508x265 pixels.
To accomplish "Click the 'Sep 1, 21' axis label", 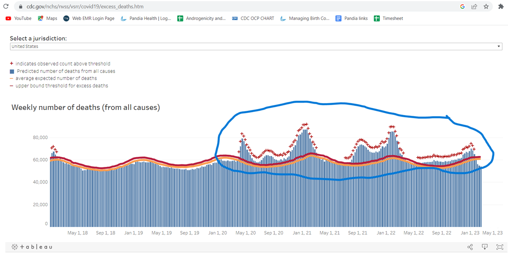I will click(x=358, y=233).
